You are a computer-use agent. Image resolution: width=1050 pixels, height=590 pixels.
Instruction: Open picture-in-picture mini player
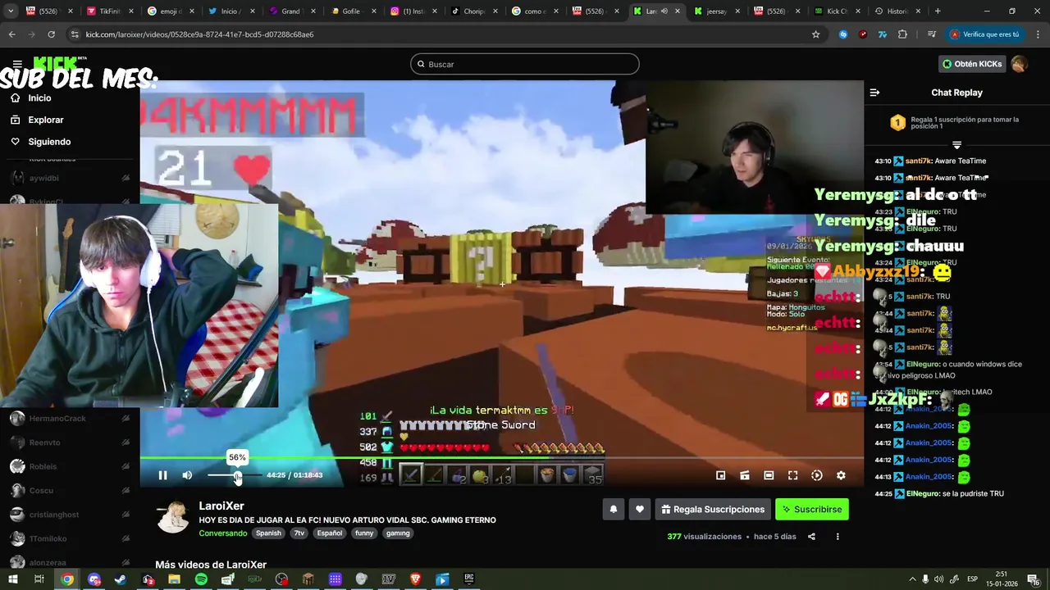click(x=720, y=475)
